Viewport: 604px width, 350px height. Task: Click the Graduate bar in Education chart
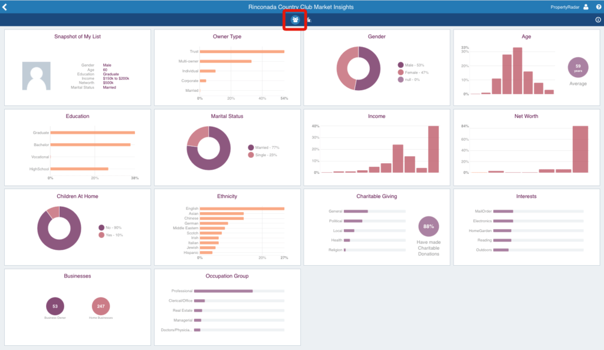(x=93, y=133)
